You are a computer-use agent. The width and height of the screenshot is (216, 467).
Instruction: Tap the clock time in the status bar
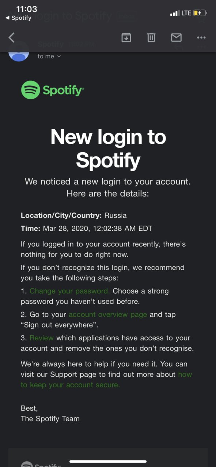27,9
